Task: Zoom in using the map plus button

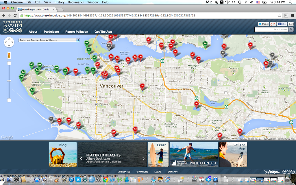Action: click(x=9, y=63)
